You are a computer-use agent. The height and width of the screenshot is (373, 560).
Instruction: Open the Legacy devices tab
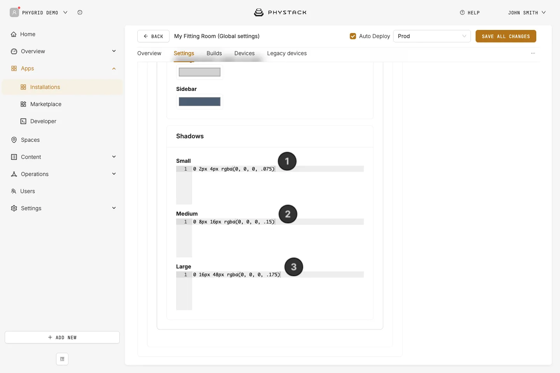coord(287,53)
